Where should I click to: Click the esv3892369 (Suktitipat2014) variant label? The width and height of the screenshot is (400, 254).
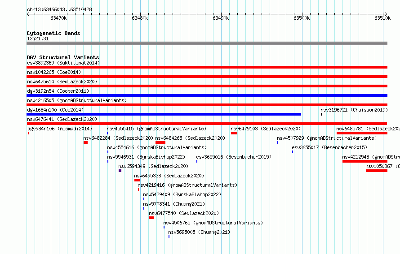pos(63,63)
